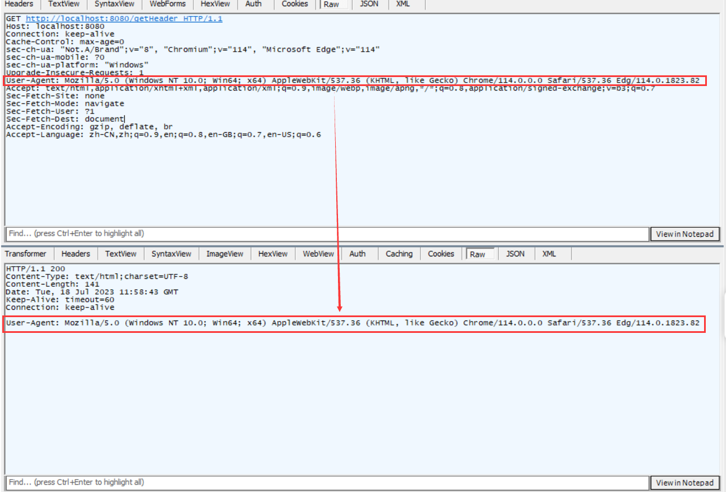The image size is (726, 492).
Task: Click the 'Sec-Fetch-Dest: document' line
Action: pyautogui.click(x=65, y=119)
